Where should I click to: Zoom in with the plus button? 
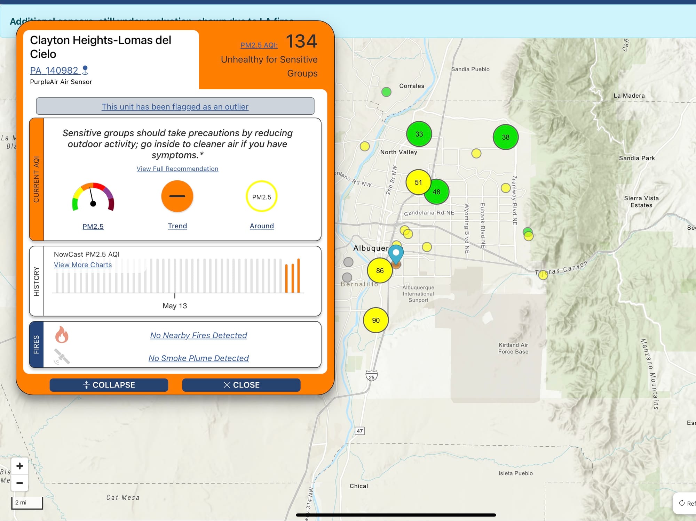click(20, 466)
